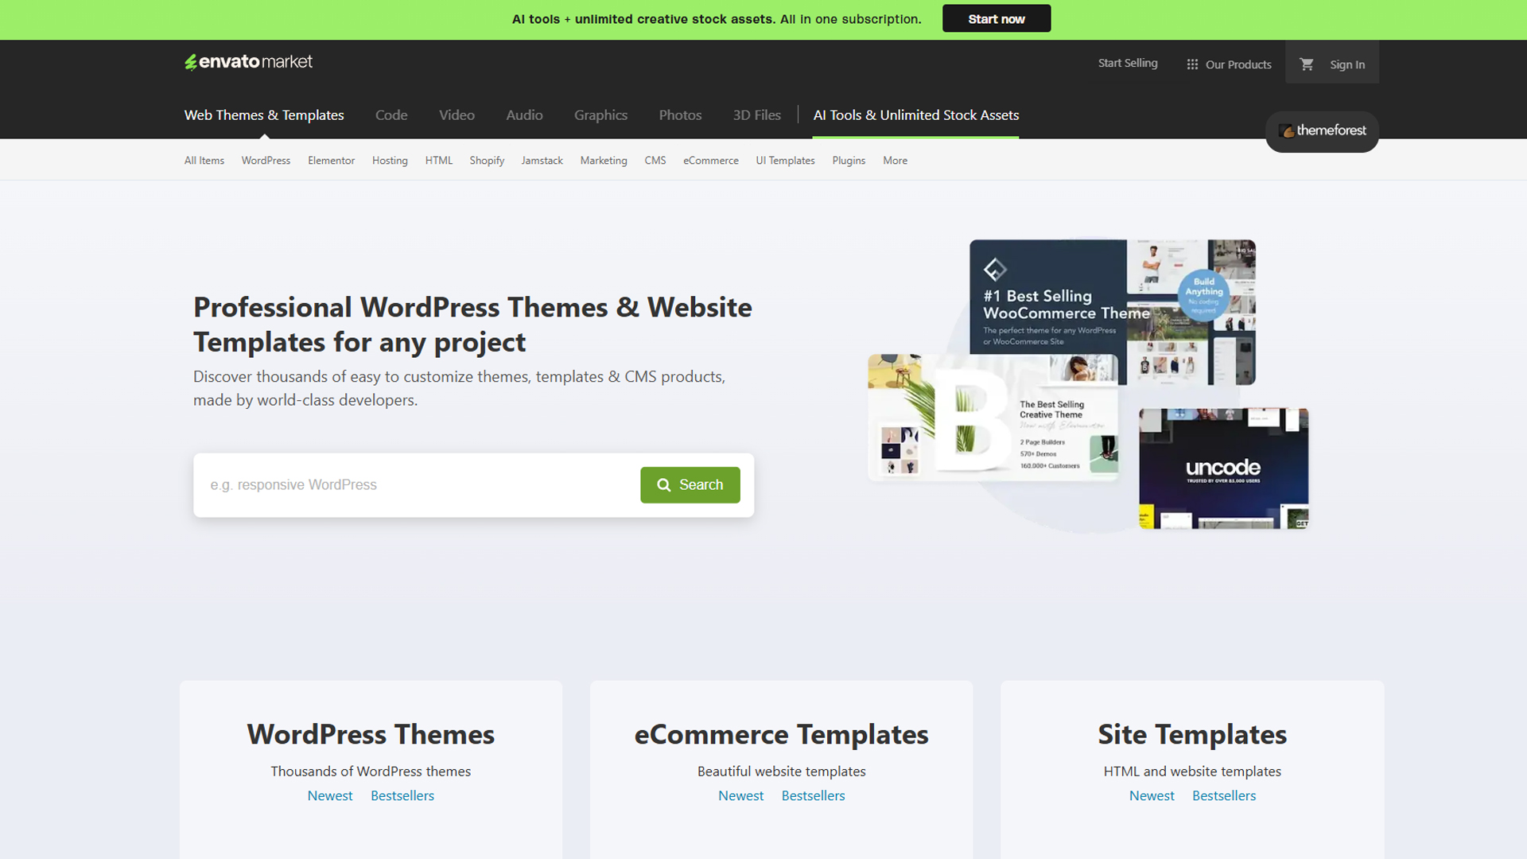Open the Web Themes & Templates tab
Screen dimensions: 1527x859
(264, 115)
